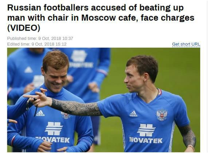Select the Edited time line
The height and width of the screenshot is (153, 208).
point(37,44)
